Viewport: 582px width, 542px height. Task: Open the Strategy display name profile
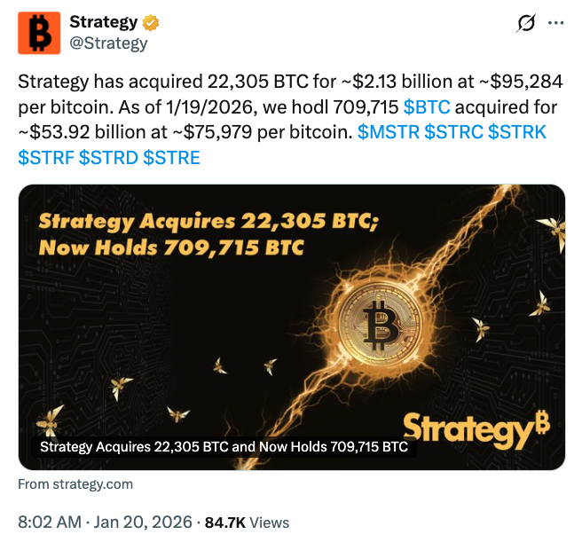pyautogui.click(x=103, y=22)
